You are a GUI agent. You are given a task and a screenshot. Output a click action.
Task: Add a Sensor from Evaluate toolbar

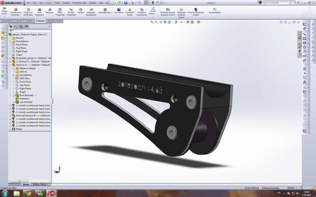click(x=81, y=11)
